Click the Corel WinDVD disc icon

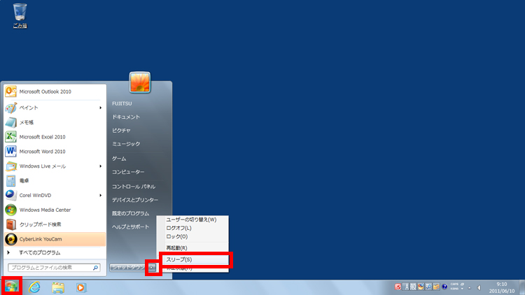tap(10, 195)
